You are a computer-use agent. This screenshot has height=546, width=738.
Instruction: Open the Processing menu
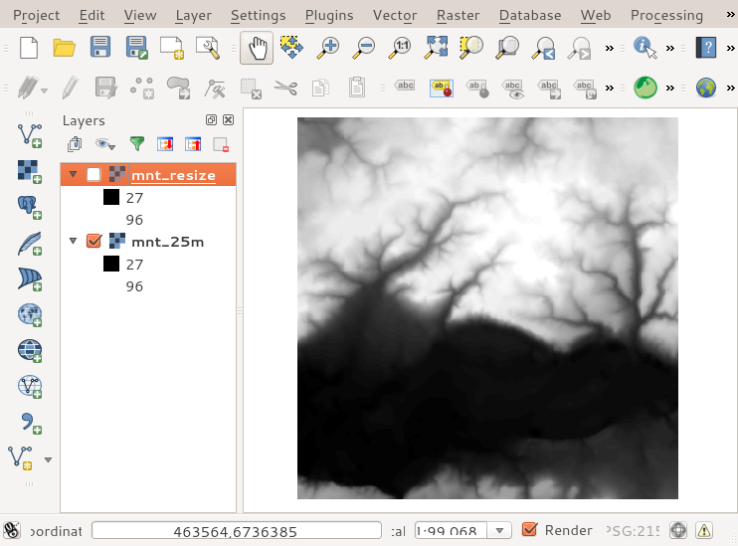coord(666,16)
